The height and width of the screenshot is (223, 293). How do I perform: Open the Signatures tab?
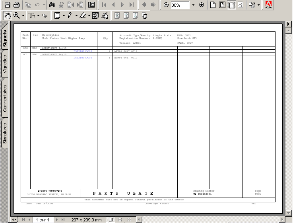tap(5, 133)
